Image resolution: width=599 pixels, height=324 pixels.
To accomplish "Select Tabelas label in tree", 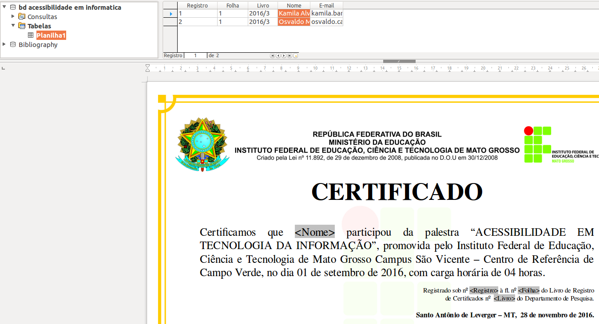I will (x=39, y=26).
